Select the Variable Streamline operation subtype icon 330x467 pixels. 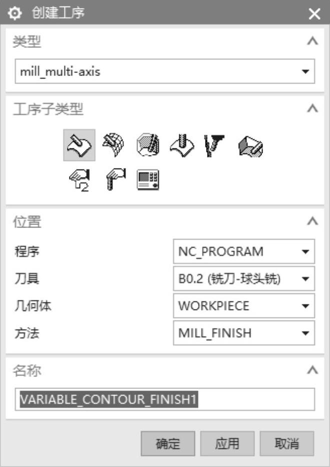(x=113, y=145)
